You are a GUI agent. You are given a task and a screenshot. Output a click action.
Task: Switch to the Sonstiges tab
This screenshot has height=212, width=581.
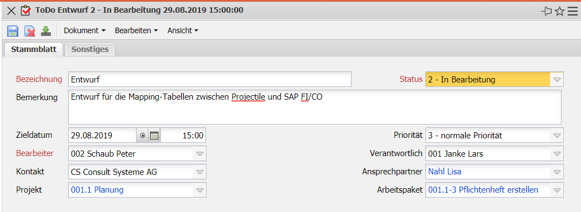tap(90, 49)
